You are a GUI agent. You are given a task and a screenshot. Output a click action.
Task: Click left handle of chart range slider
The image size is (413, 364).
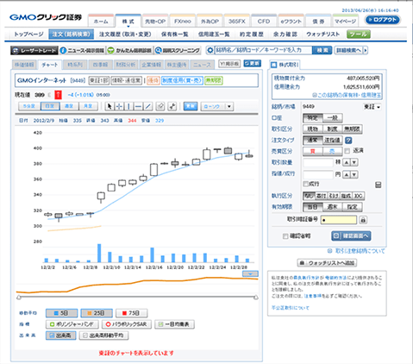(x=19, y=298)
